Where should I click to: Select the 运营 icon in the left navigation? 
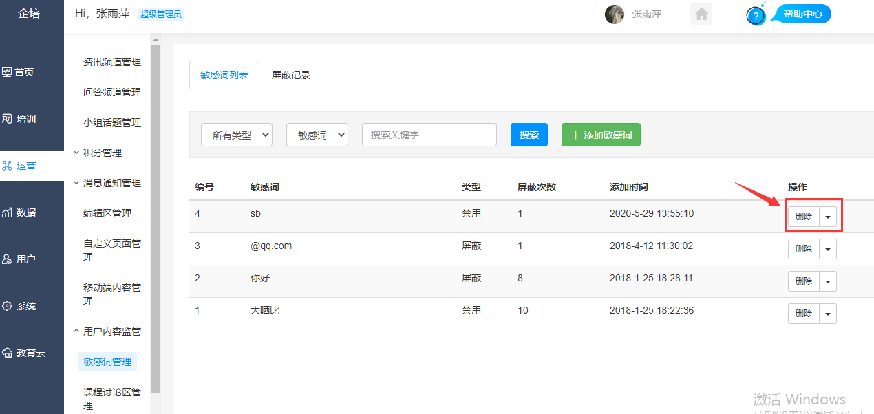[x=7, y=165]
